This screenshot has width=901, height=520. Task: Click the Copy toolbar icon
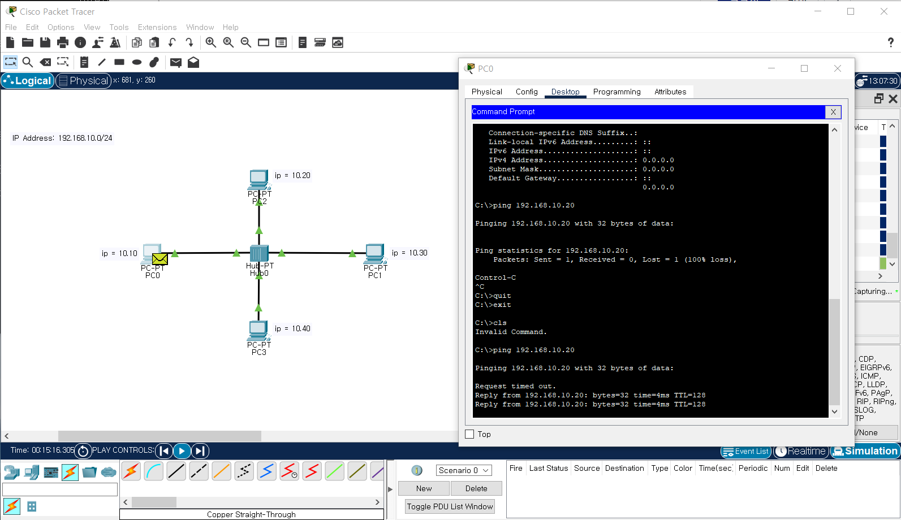[137, 42]
